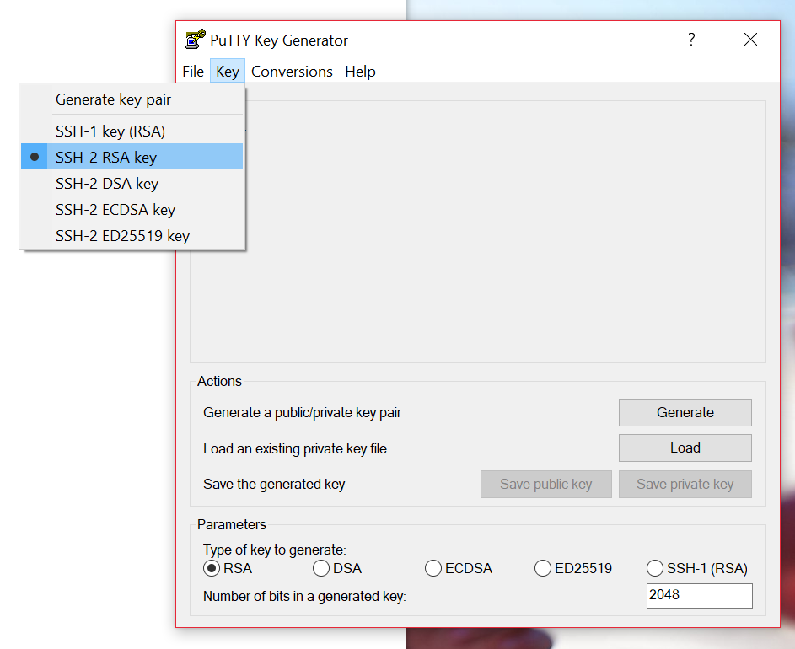This screenshot has width=795, height=649.
Task: Open the Conversions menu
Action: [292, 72]
